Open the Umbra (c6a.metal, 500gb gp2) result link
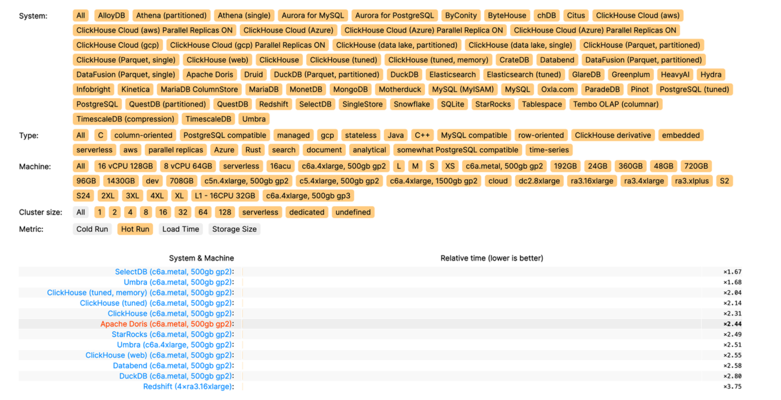The width and height of the screenshot is (781, 400). [x=177, y=282]
